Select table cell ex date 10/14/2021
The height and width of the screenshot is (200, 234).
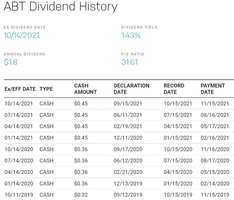[19, 104]
